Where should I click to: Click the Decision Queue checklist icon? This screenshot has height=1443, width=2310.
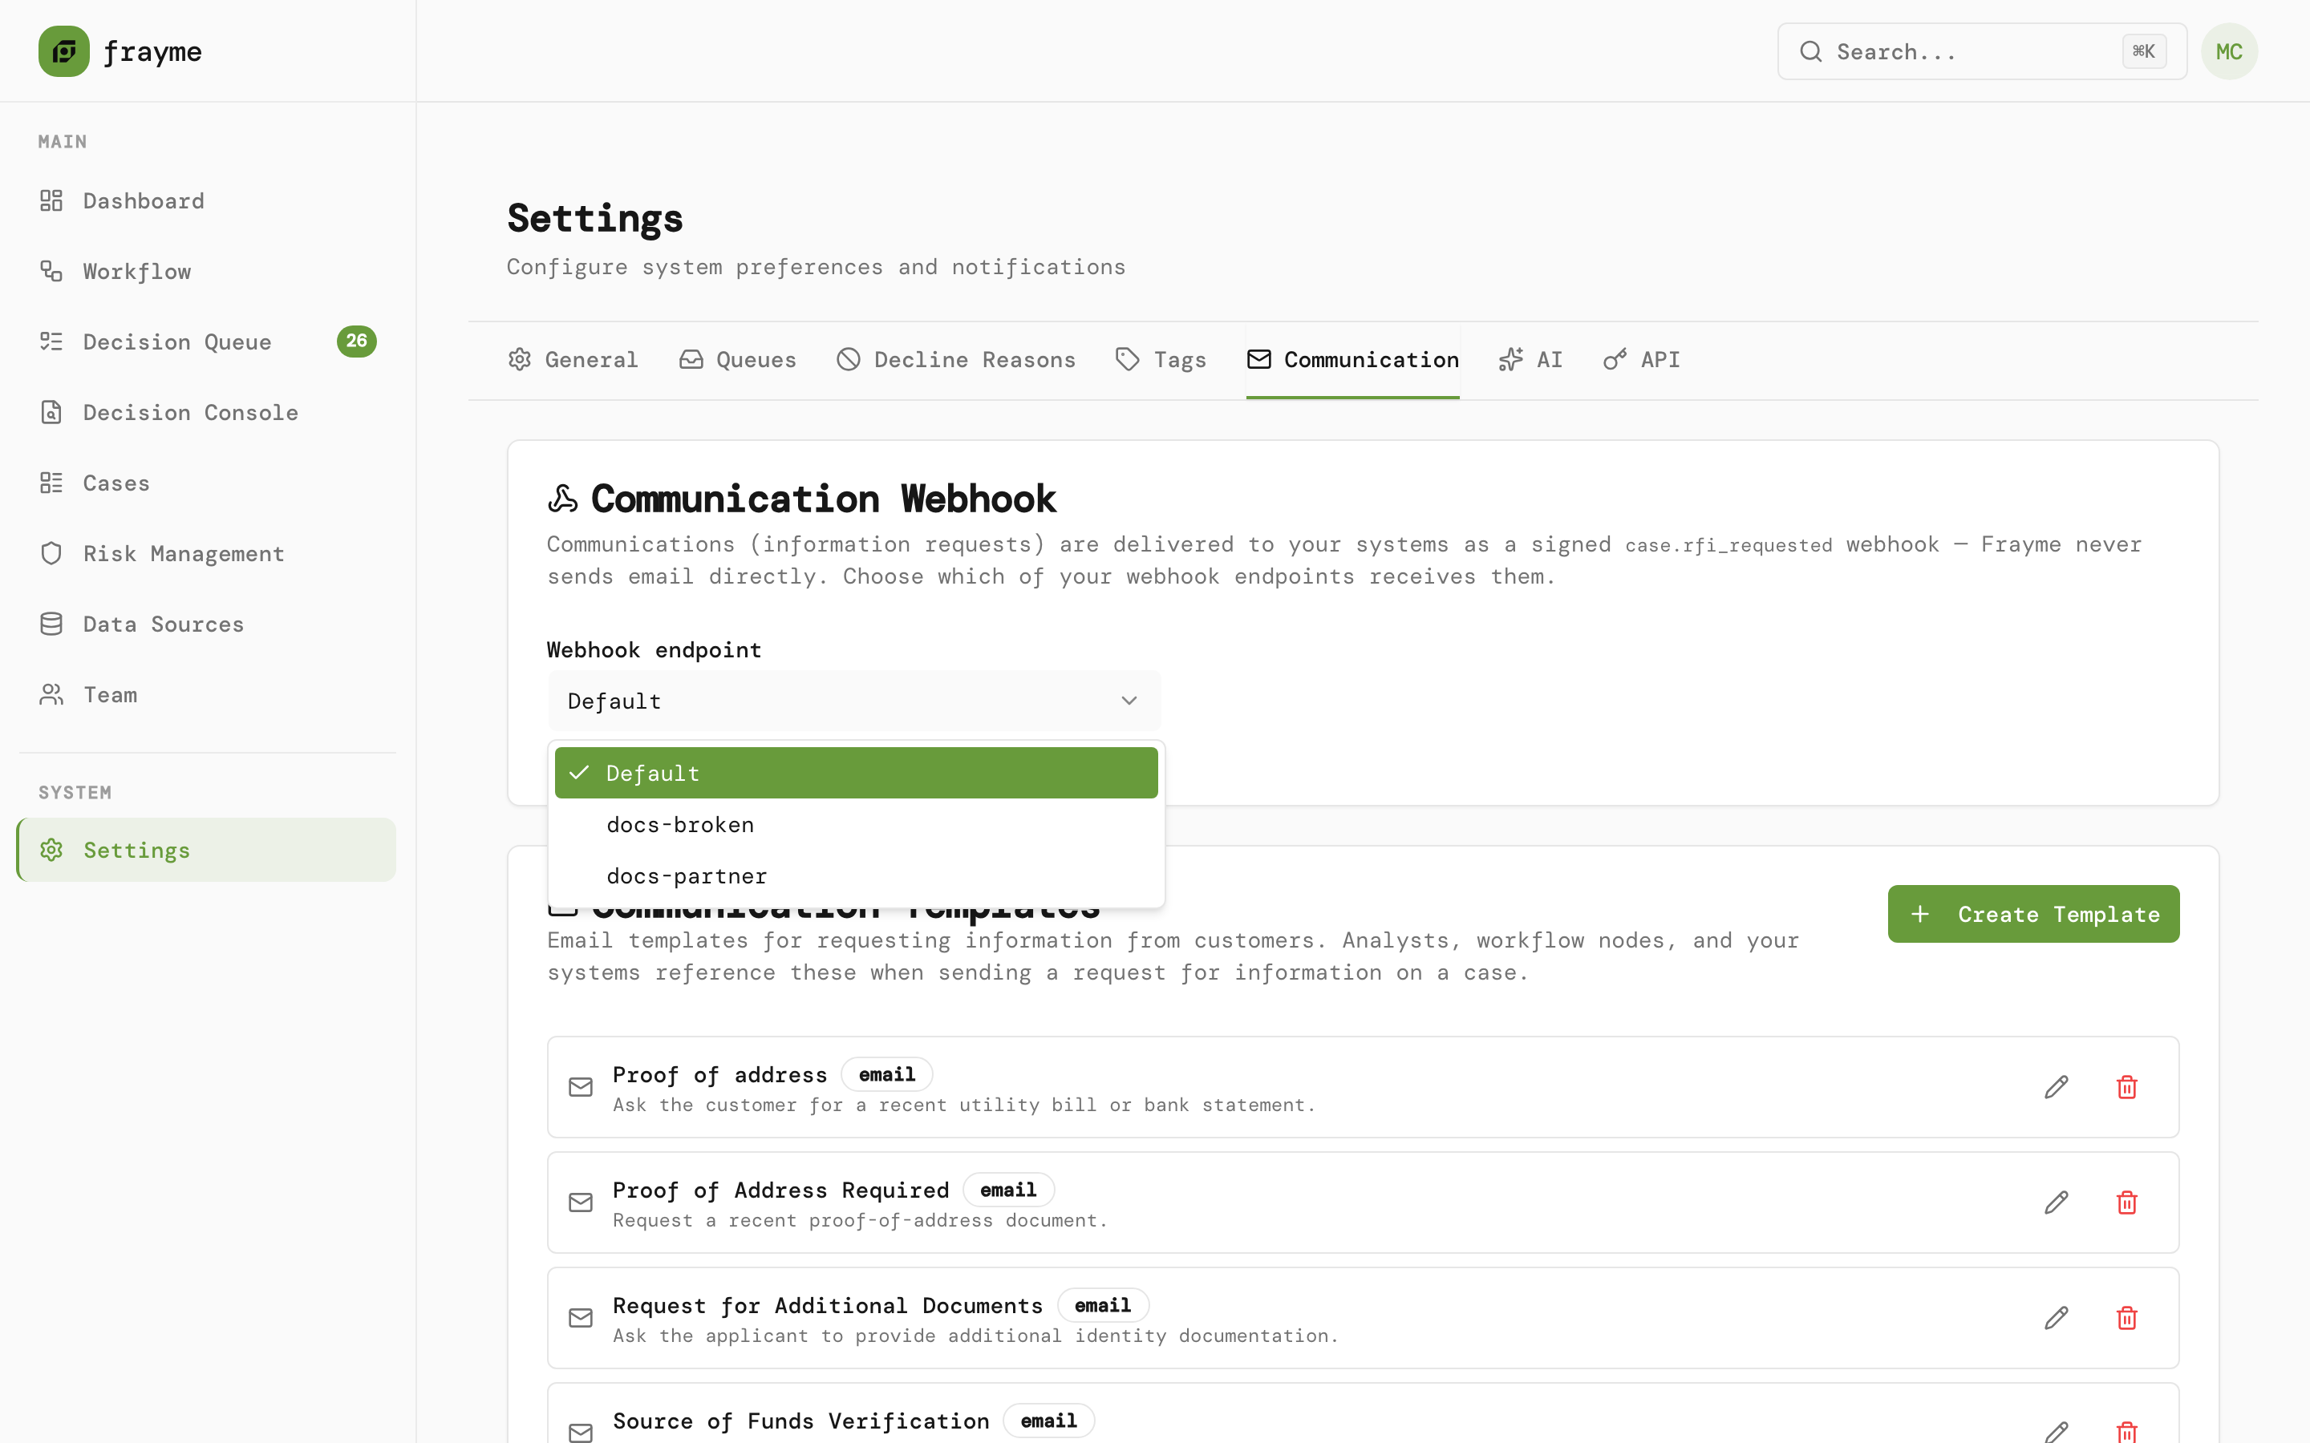(51, 342)
